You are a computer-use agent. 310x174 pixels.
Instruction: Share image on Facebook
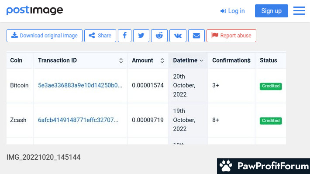pyautogui.click(x=124, y=36)
